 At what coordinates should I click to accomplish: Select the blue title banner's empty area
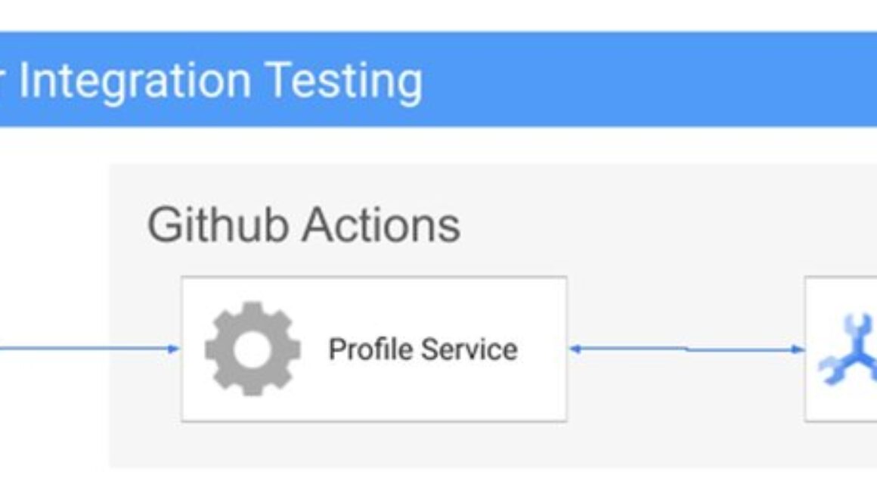pos(649,79)
